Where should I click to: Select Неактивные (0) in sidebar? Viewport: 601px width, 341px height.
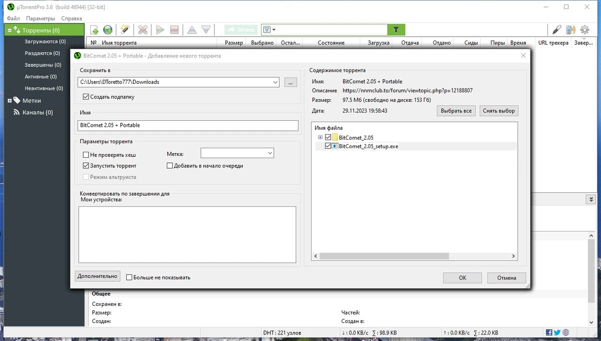[44, 88]
